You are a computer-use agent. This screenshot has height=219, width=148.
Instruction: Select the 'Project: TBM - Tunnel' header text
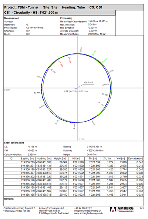(21, 7)
